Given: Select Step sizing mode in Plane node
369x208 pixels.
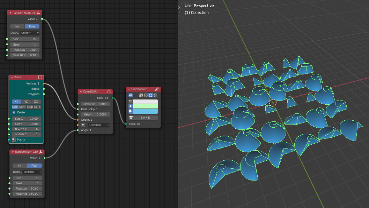Looking at the screenshot, I should pyautogui.click(x=30, y=107).
